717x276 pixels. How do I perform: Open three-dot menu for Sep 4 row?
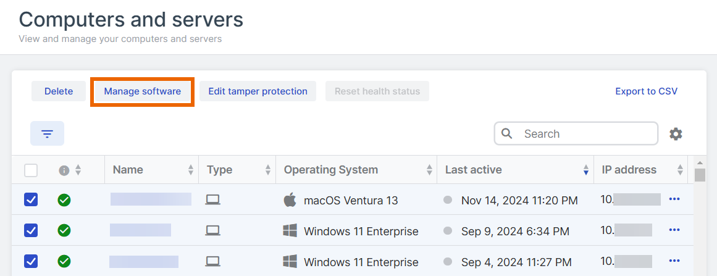tap(674, 261)
